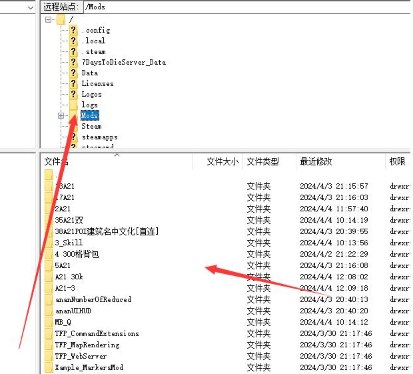The image size is (413, 374).
Task: Select the Licenses folder in tree
Action: tap(97, 83)
